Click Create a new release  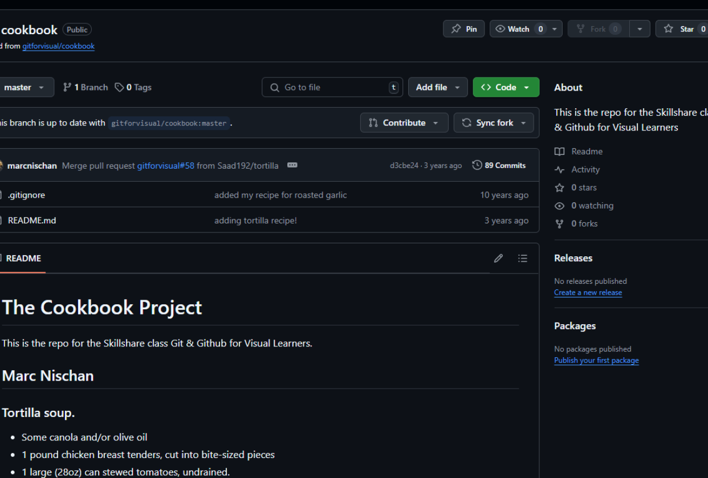[588, 293]
